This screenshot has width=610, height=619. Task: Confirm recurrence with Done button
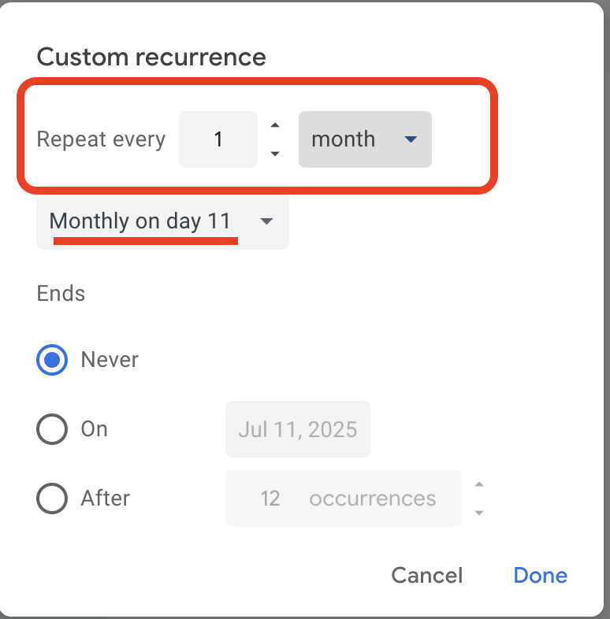point(540,576)
